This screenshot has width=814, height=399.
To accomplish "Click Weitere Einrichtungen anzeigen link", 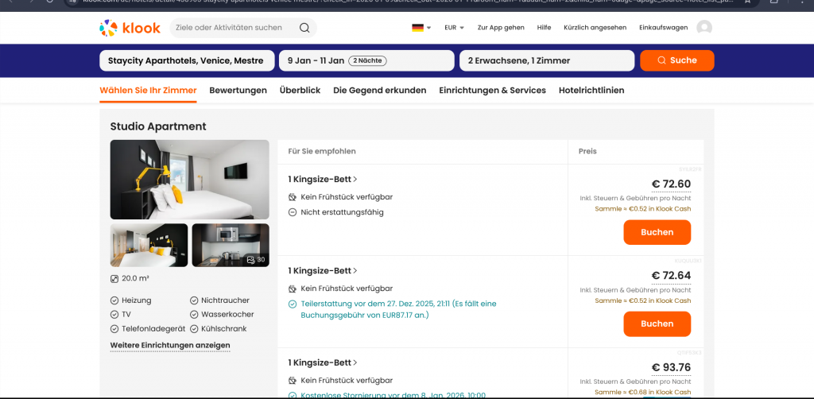I will pos(170,346).
